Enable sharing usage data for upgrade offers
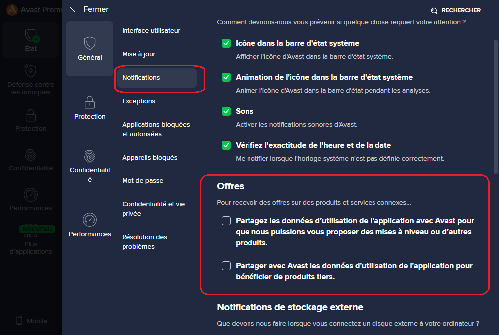The image size is (499, 335). click(x=226, y=221)
